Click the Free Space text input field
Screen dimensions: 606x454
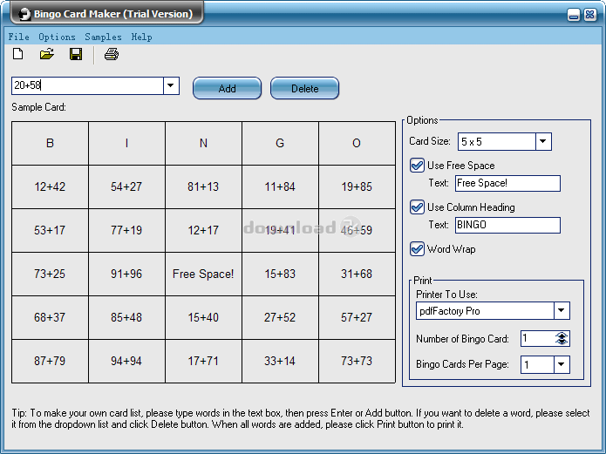tap(507, 184)
